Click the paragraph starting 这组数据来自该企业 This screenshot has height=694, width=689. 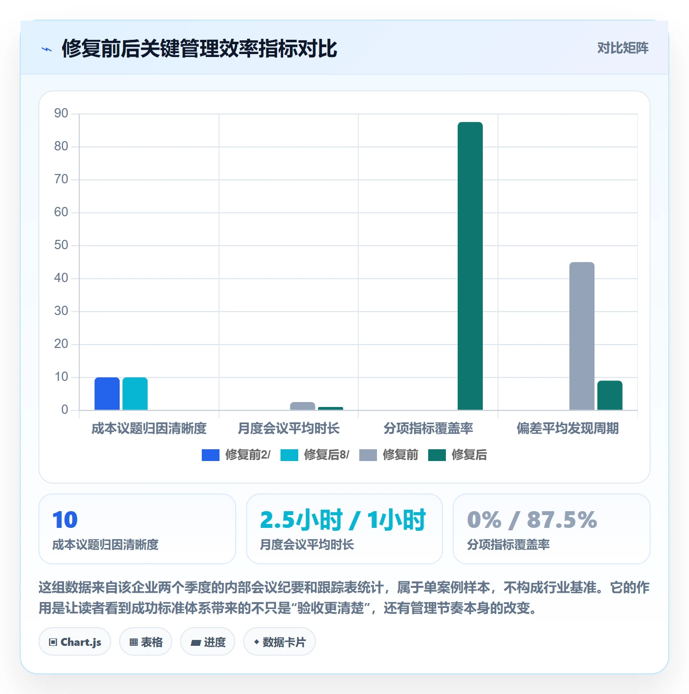coord(344,598)
